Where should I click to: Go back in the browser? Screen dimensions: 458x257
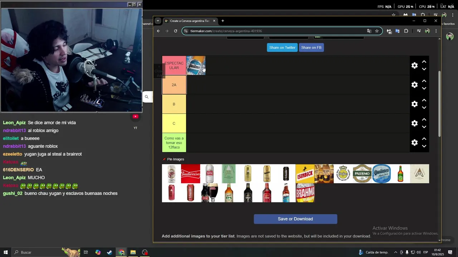[x=159, y=31]
